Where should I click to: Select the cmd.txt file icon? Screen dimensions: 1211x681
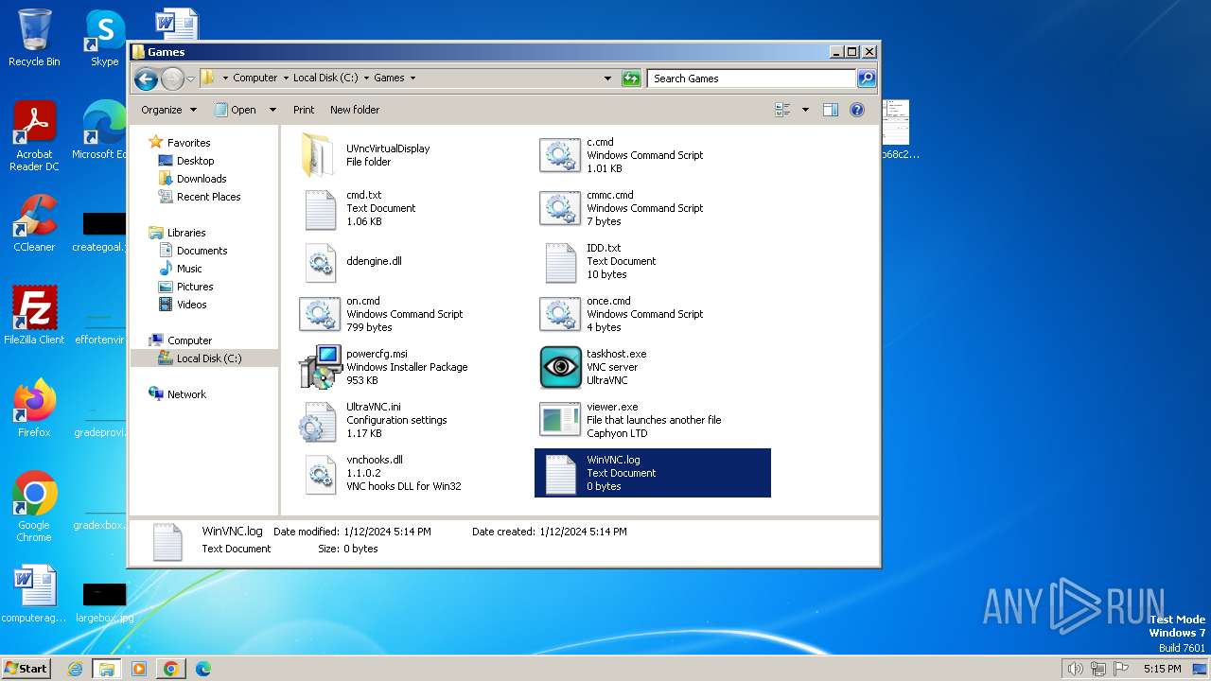pos(321,209)
